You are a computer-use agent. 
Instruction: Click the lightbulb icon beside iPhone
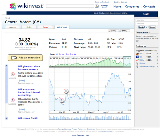137,63
